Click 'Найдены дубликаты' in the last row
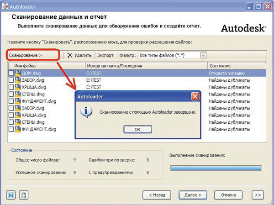The width and height of the screenshot is (274, 205). coord(229,129)
